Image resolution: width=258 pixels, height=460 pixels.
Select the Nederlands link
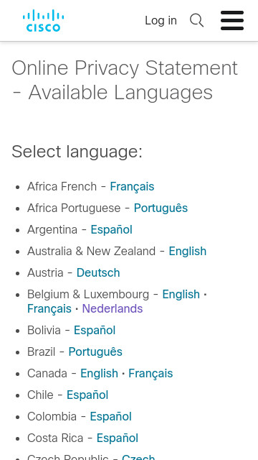point(113,309)
